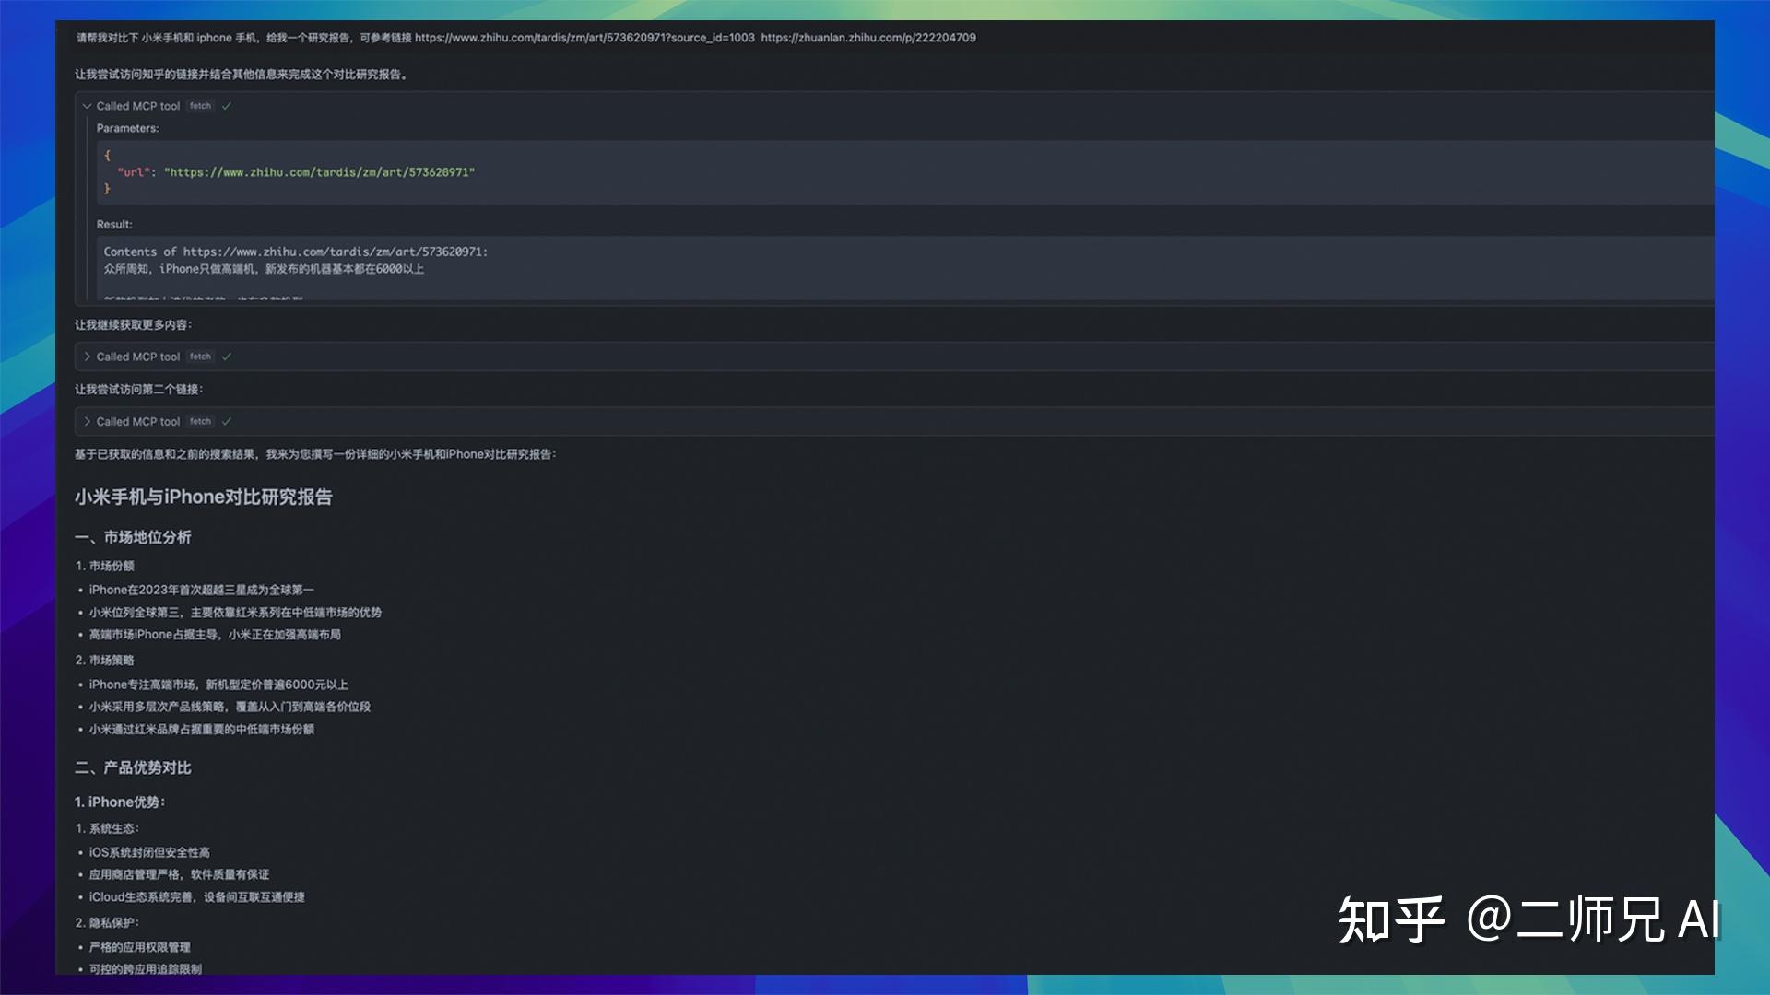
Task: Click the checkmark icon on the second fetch call
Action: (x=227, y=357)
